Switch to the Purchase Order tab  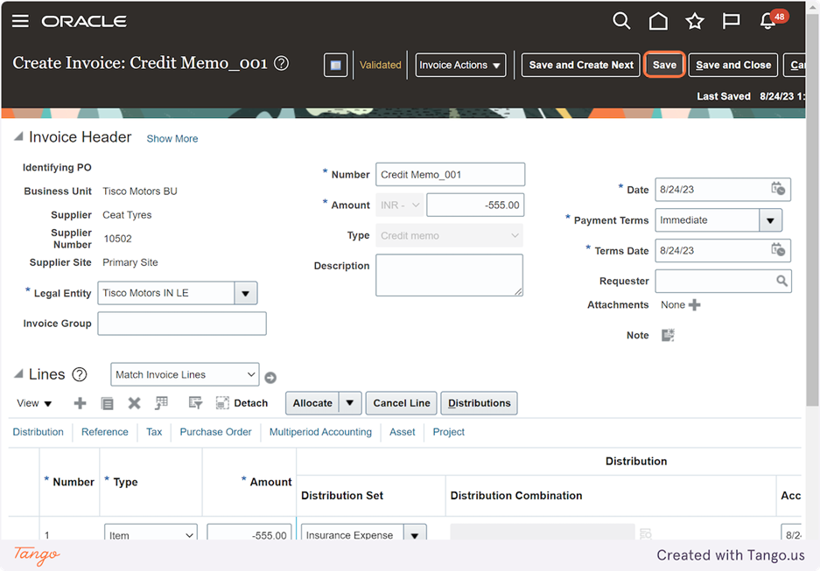tap(215, 432)
